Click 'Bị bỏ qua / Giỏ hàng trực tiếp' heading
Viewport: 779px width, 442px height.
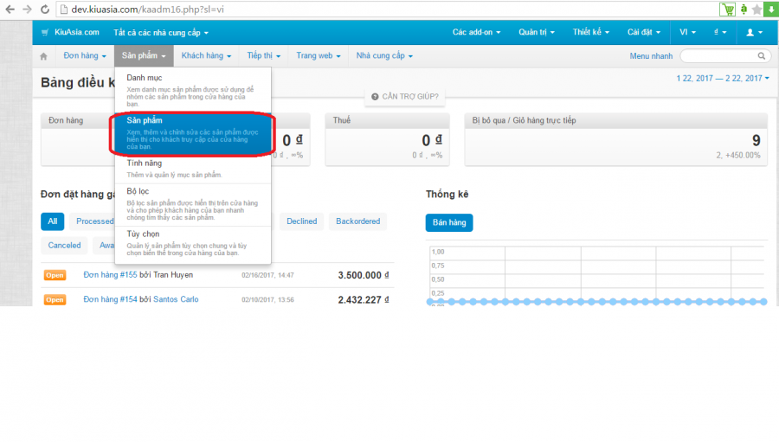click(525, 120)
